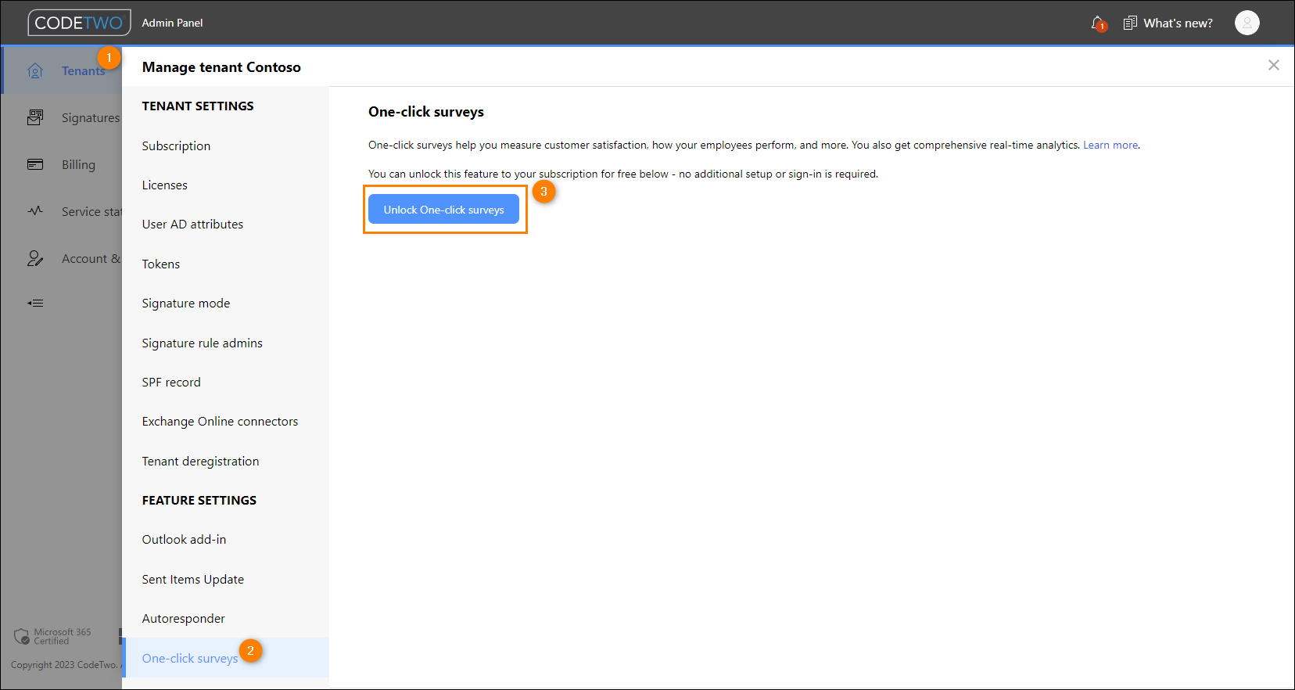Open the notifications bell
This screenshot has height=690, width=1295.
pos(1098,23)
